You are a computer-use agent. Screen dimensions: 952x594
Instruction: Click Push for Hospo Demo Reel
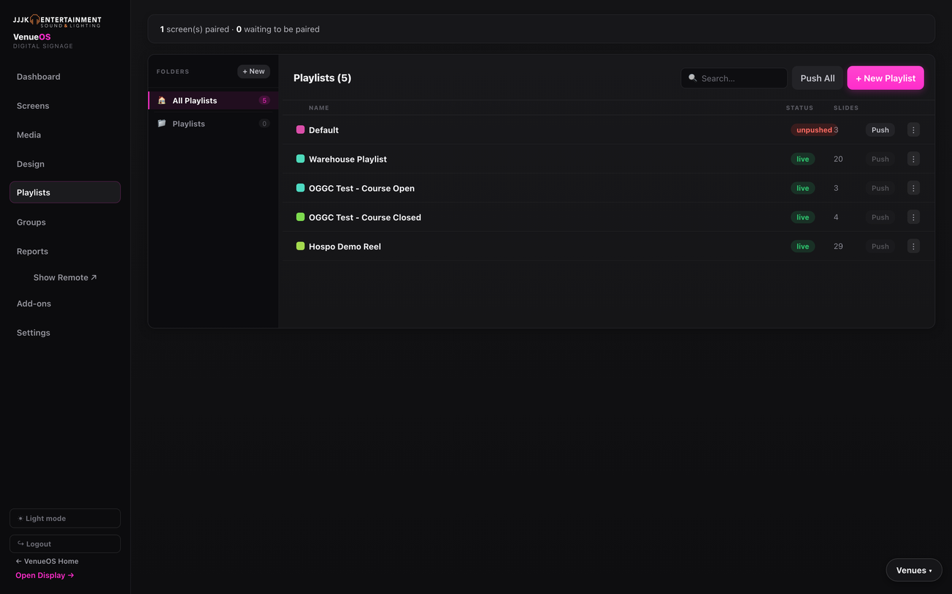[880, 247]
